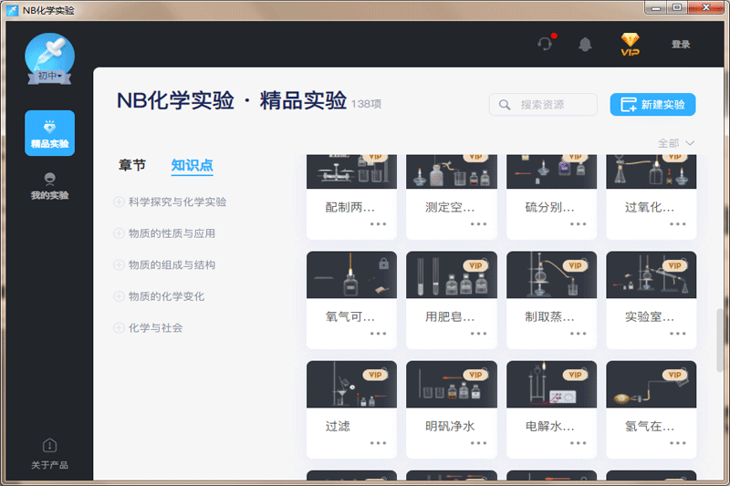The height and width of the screenshot is (486, 730).
Task: Open more options for 电解水… card
Action: click(x=578, y=443)
